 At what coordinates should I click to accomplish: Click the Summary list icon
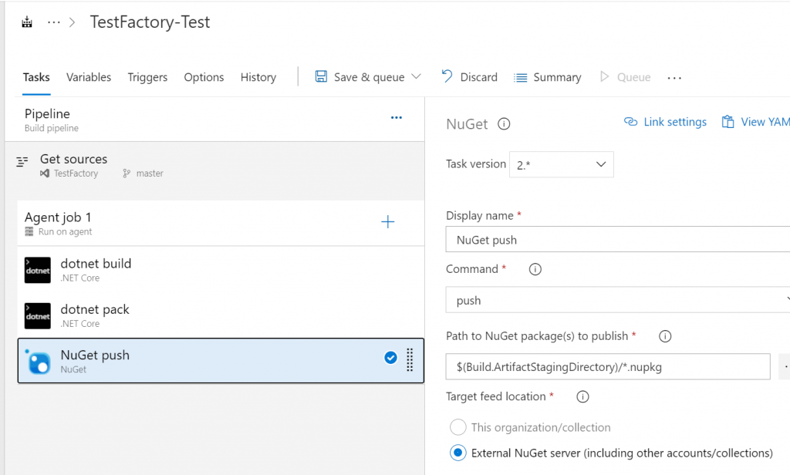pos(521,78)
